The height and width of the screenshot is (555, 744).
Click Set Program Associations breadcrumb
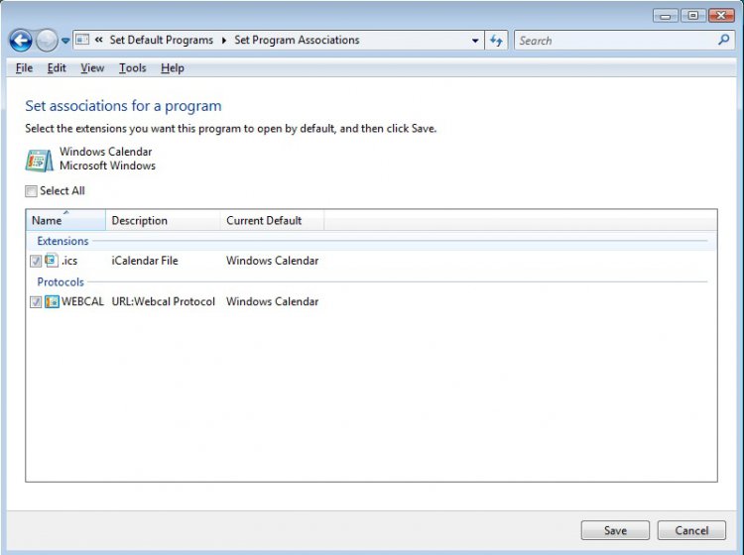click(x=297, y=40)
